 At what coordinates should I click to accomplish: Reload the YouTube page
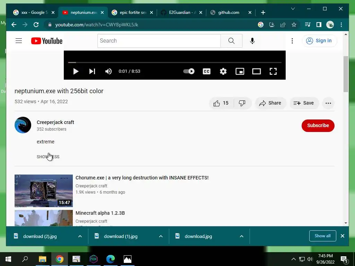pos(36,25)
